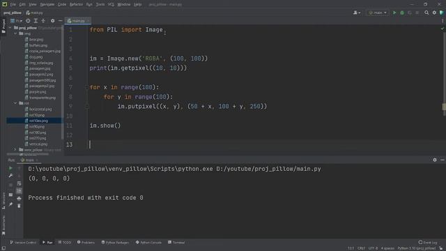446x251 pixels.
Task: Select the main.py editor tab
Action: (x=77, y=21)
